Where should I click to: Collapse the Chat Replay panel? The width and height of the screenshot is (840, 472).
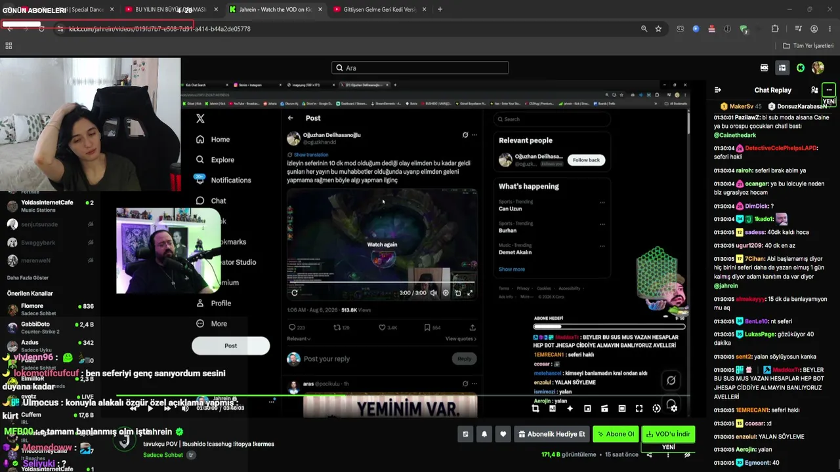[718, 90]
